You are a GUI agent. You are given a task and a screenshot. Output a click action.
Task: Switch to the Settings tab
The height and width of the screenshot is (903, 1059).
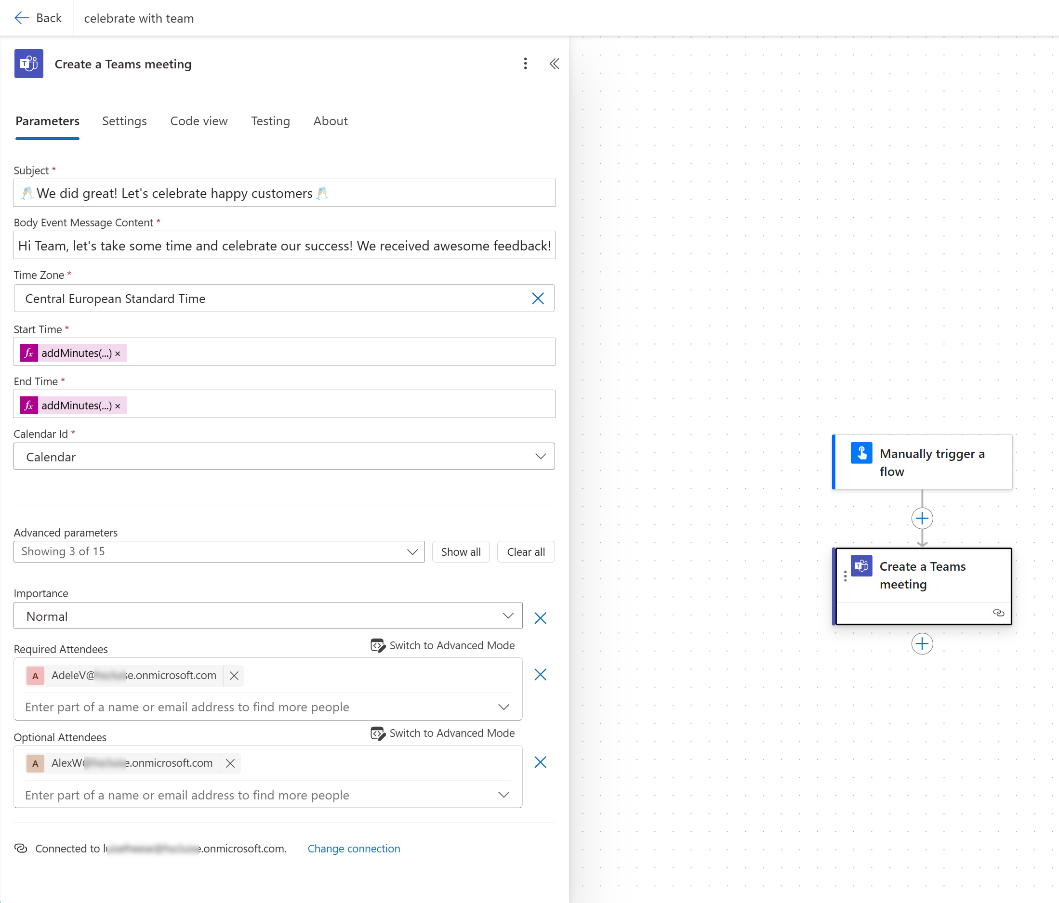pyautogui.click(x=124, y=121)
